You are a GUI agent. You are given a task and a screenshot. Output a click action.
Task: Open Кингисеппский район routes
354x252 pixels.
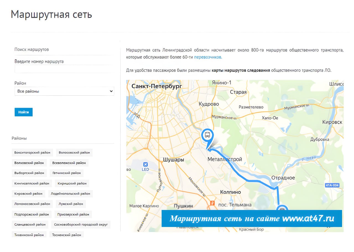pyautogui.click(x=32, y=183)
